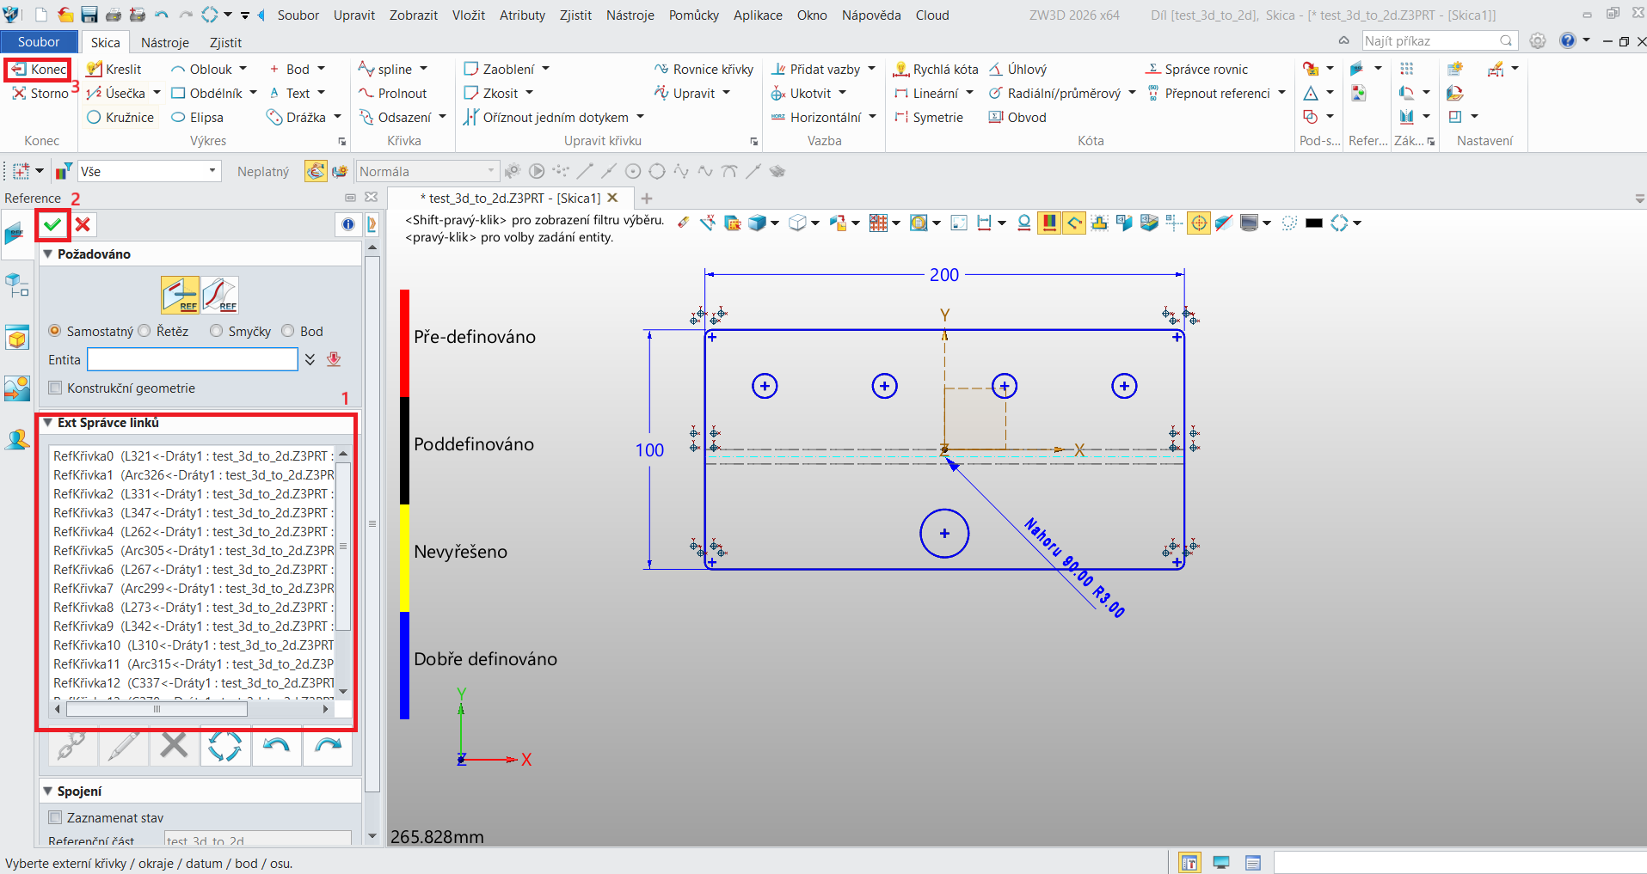Switch to the Zjistit ribbon tab
The image size is (1647, 874).
[x=225, y=42]
